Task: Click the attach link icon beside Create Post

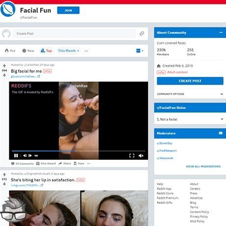Action: (x=141, y=33)
